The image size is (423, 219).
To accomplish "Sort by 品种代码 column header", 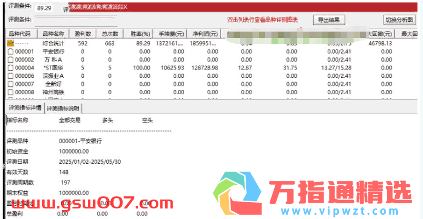I will click(22, 34).
